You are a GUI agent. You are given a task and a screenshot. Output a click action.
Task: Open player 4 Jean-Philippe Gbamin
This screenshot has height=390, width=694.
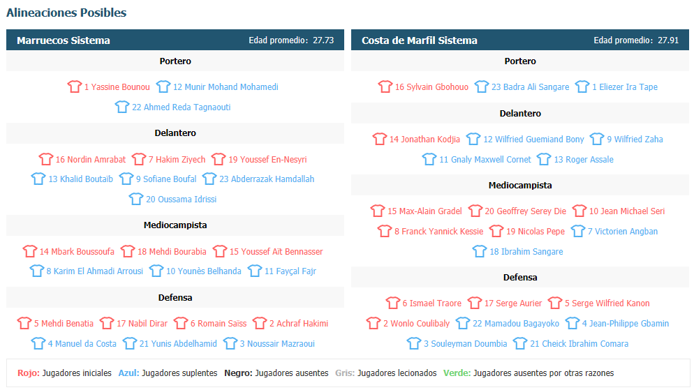point(626,324)
